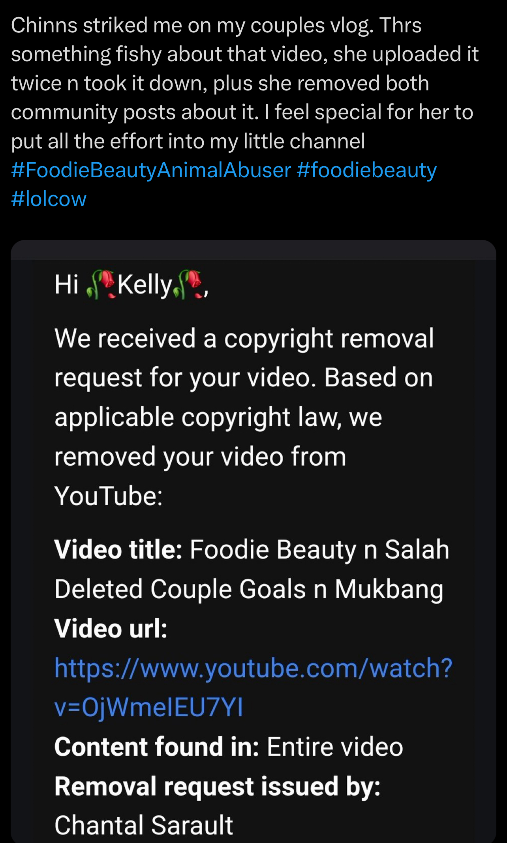Click 'Deleted Couple Goals n Mukbang' text
507x843 pixels.
click(x=249, y=590)
